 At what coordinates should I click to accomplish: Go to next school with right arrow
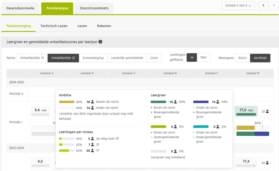click(274, 6)
